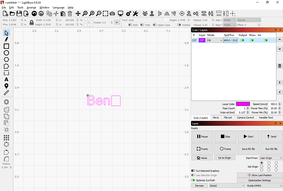Viewport: 283px width, 191px height.
Task: Delete selection with trash can icon in top toolbar
Action: [70, 14]
